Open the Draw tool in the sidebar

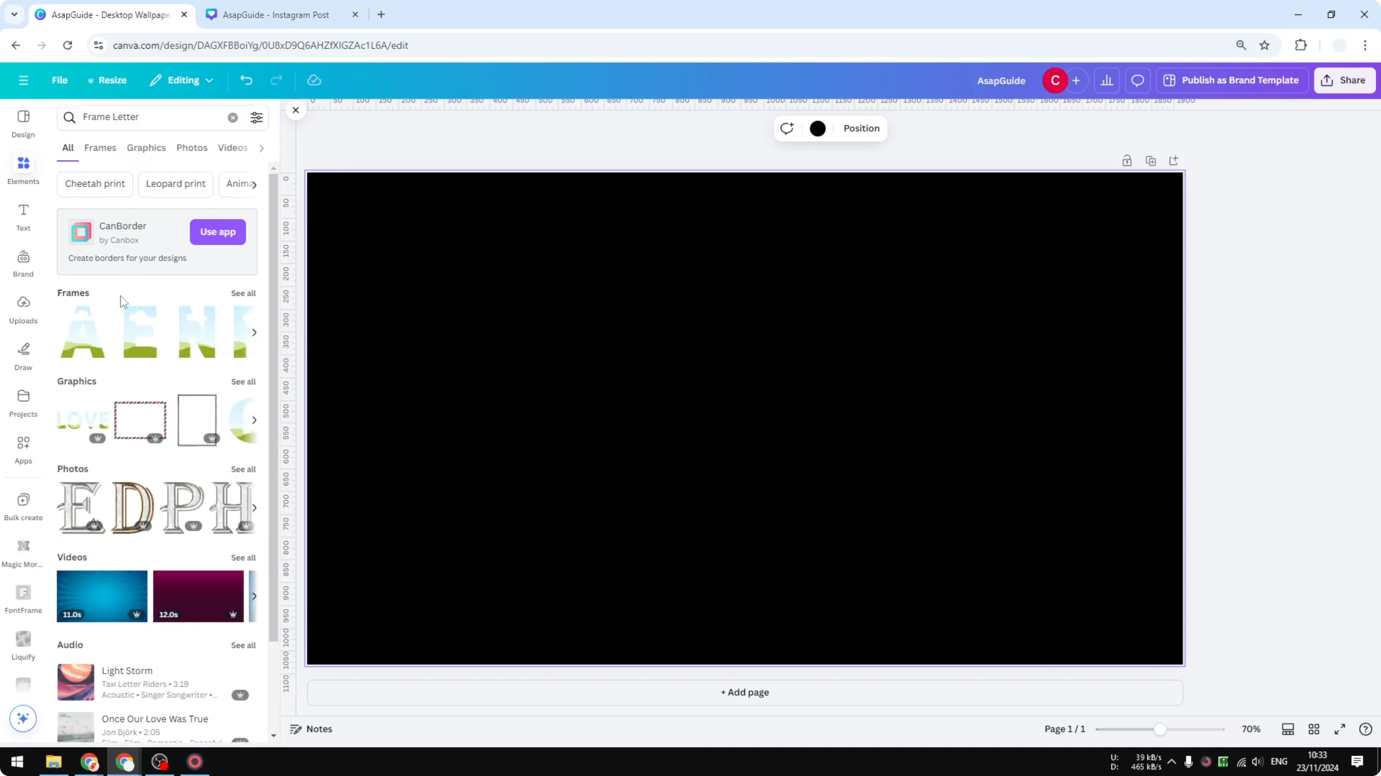click(x=23, y=355)
